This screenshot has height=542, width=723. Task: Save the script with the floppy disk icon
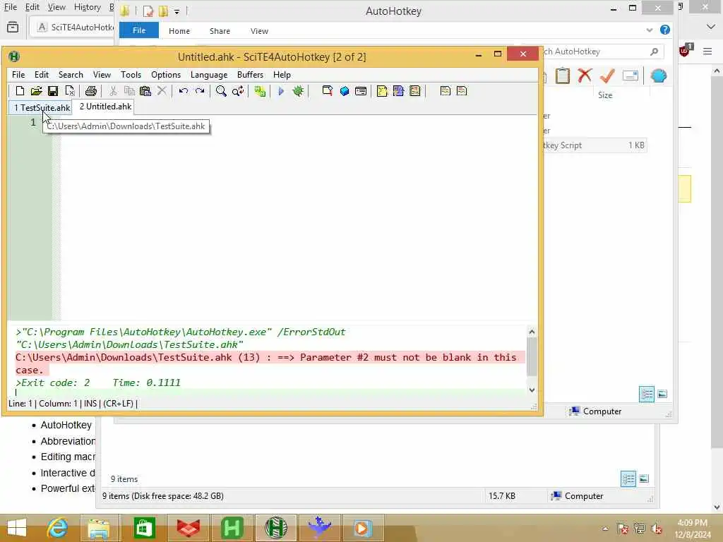click(x=53, y=91)
